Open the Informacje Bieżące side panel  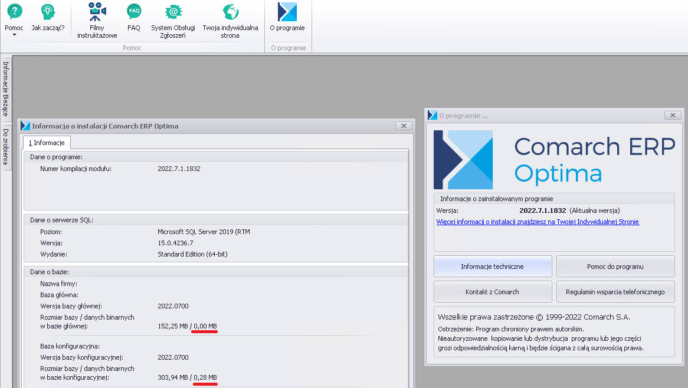(x=6, y=88)
